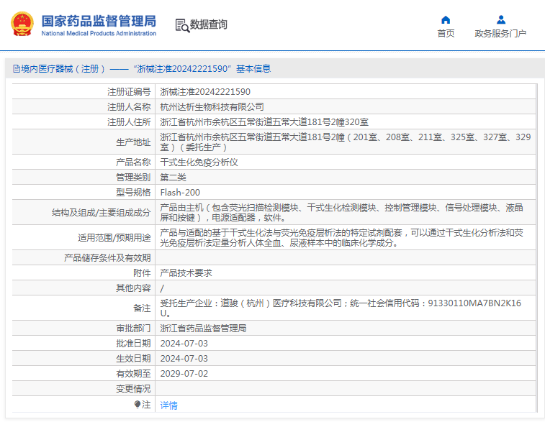This screenshot has width=545, height=422.
Task: Select registration number 浙械注准20242221590 cell
Action: (x=345, y=91)
